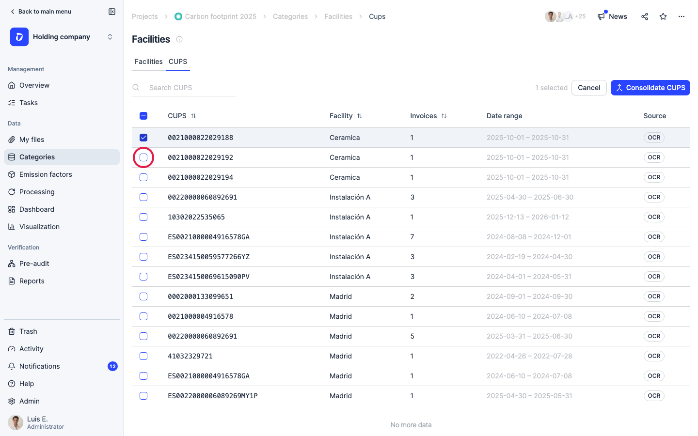Open the share icon in header

tap(645, 16)
